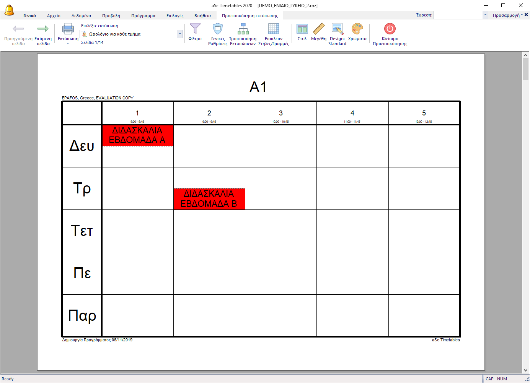Open the Customize Printouts icon
The width and height of the screenshot is (530, 383).
click(243, 29)
